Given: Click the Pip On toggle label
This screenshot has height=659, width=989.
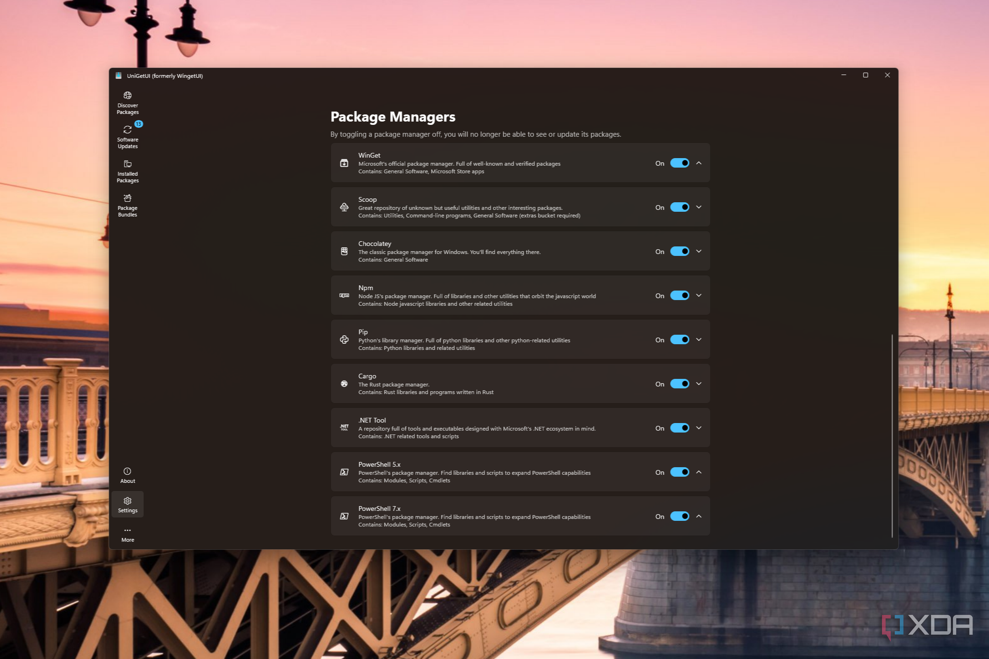Looking at the screenshot, I should click(660, 340).
